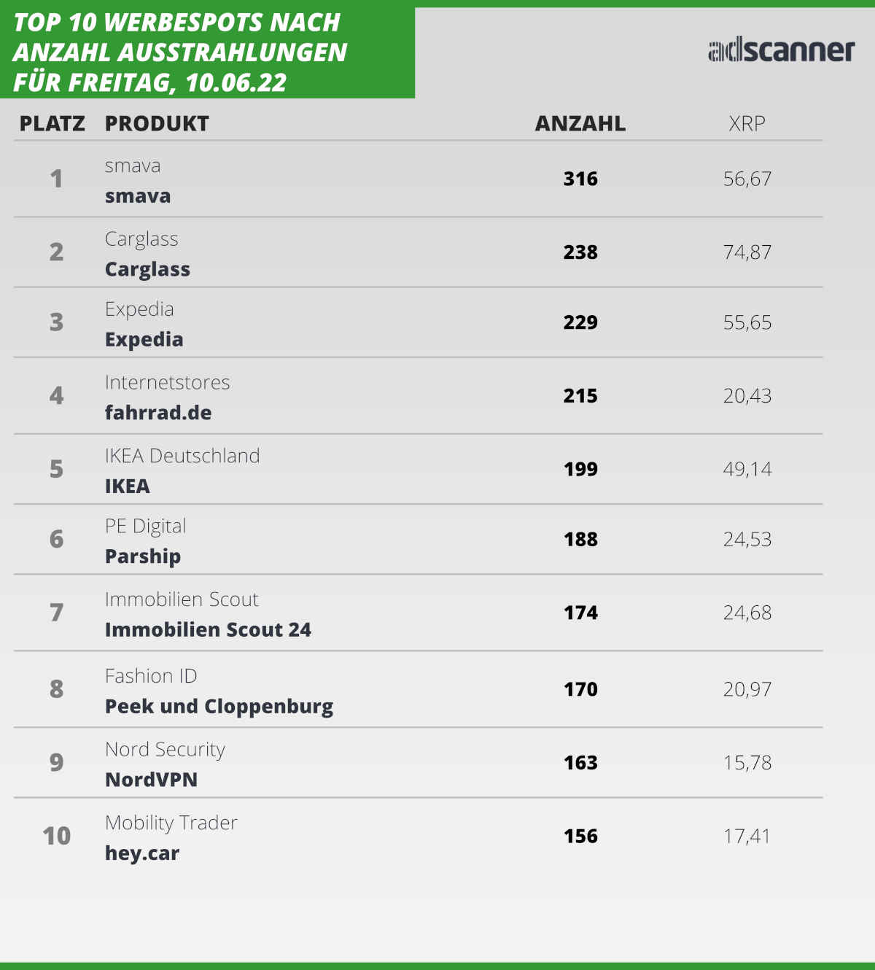
Task: Click the Mobility Trader advertiser text
Action: [x=171, y=823]
